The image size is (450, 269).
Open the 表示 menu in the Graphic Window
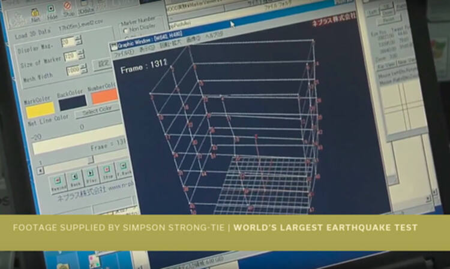tap(147, 48)
